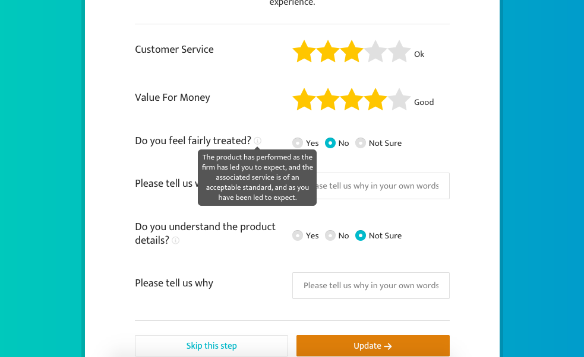Give Customer Service four stars

coord(375,52)
